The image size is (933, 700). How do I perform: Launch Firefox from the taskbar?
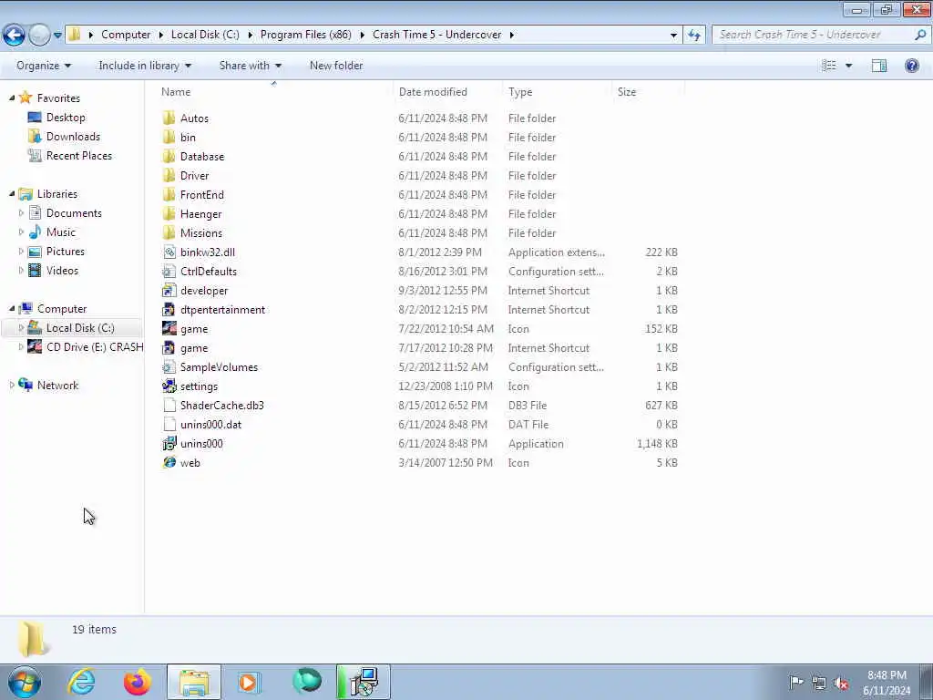(138, 682)
